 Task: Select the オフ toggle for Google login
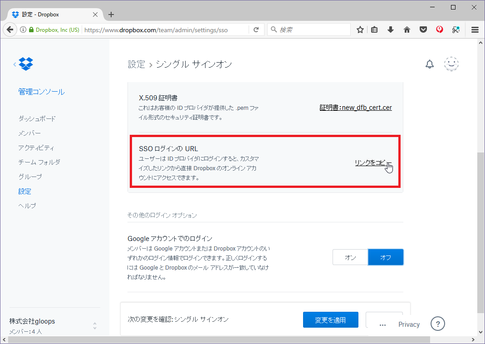click(386, 257)
